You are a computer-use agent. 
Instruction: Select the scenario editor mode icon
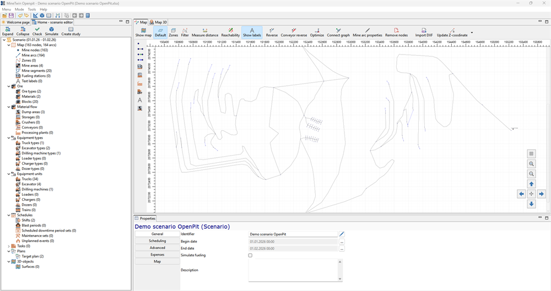pos(35,15)
